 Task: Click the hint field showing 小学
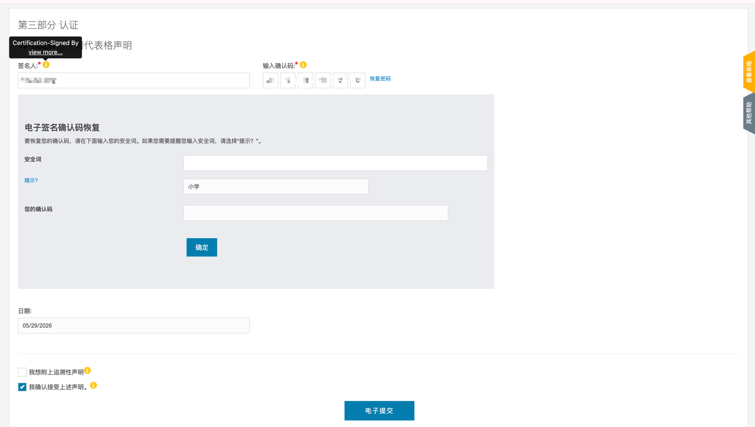point(276,186)
